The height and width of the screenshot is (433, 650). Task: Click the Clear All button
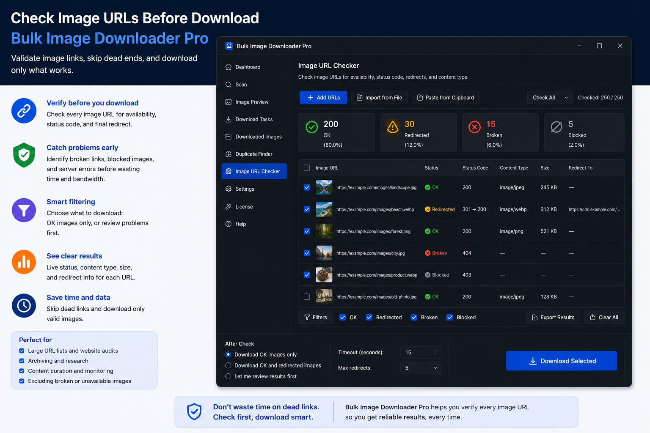604,317
